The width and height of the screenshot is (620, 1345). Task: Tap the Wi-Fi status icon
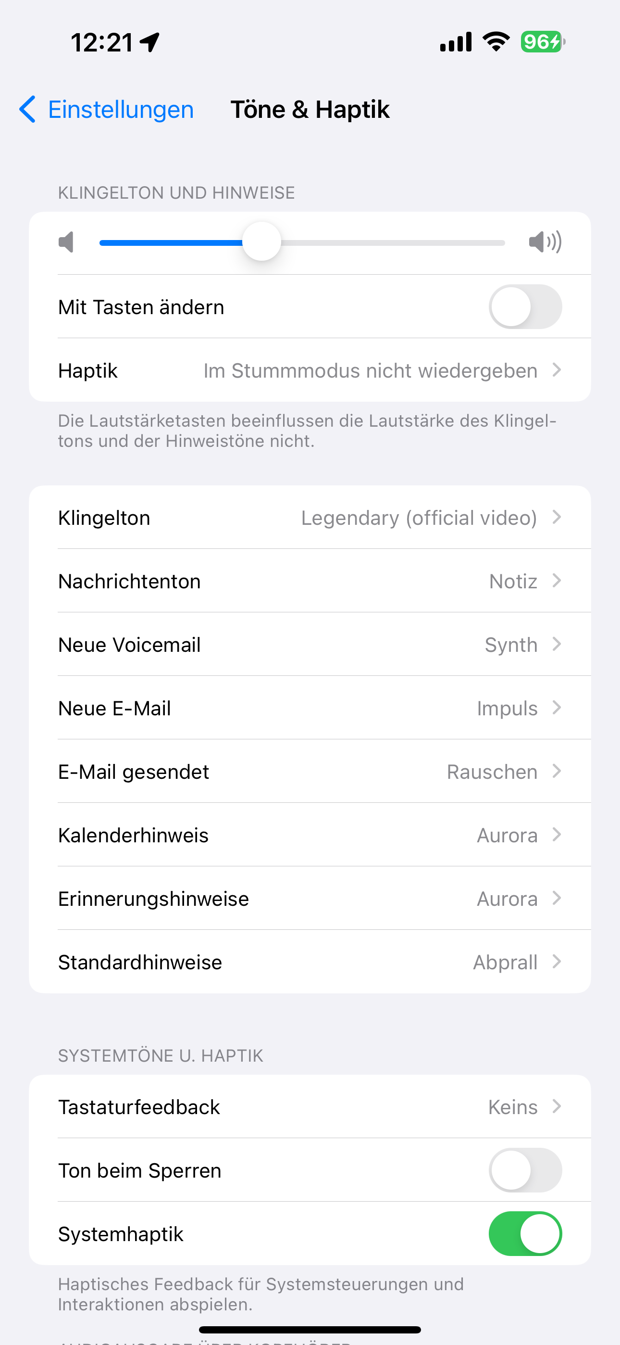pyautogui.click(x=496, y=42)
